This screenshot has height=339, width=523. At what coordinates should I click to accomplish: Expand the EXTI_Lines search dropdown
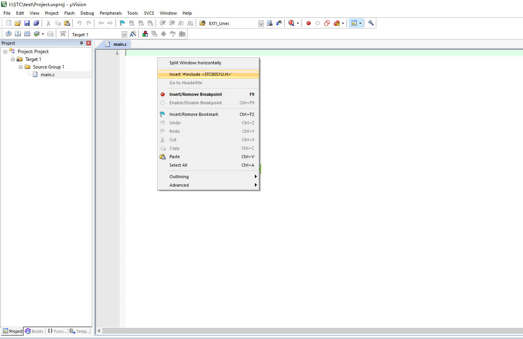click(x=261, y=23)
